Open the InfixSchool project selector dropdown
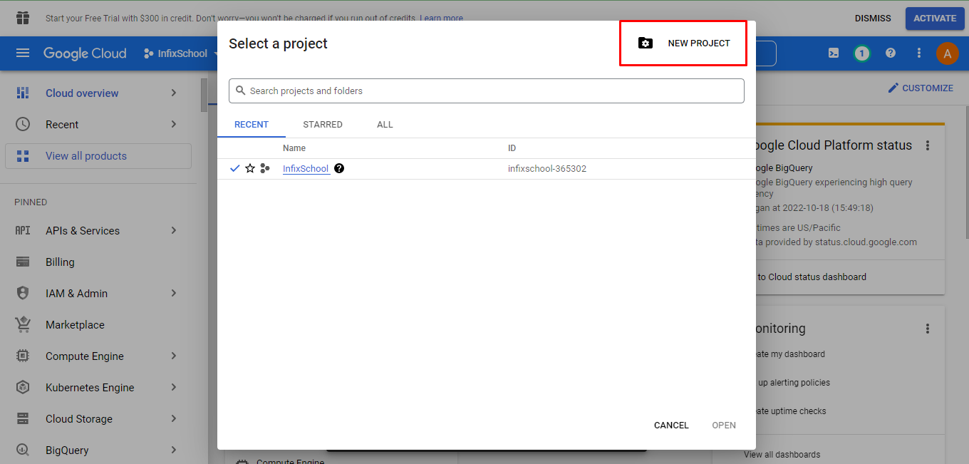Viewport: 969px width, 464px height. [x=181, y=53]
